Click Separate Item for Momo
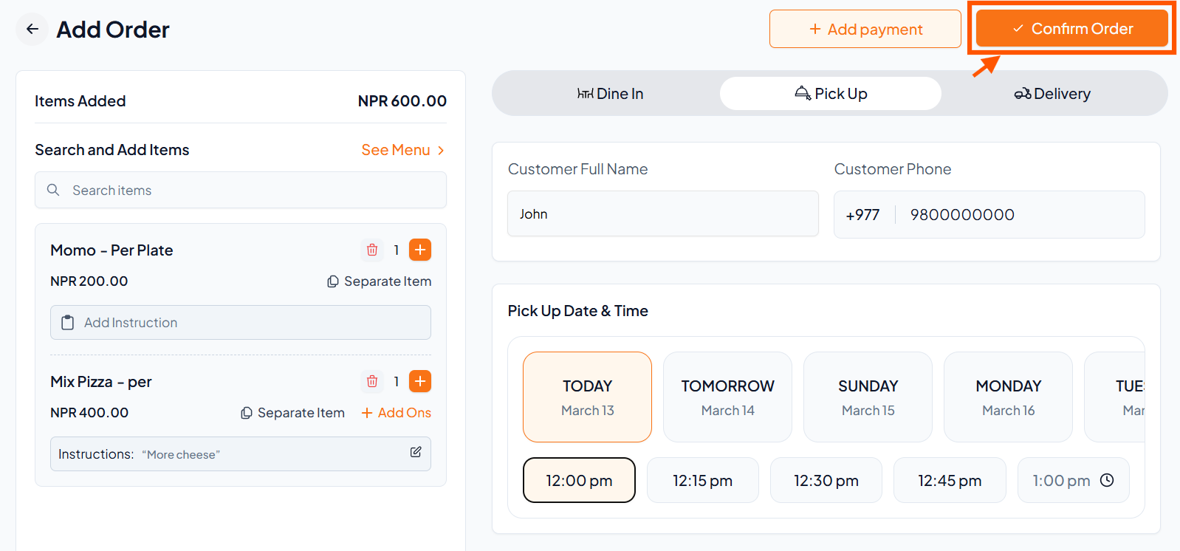 (x=380, y=281)
